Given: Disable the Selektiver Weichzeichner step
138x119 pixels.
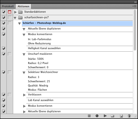Looking at the screenshot, I should tap(4, 72).
